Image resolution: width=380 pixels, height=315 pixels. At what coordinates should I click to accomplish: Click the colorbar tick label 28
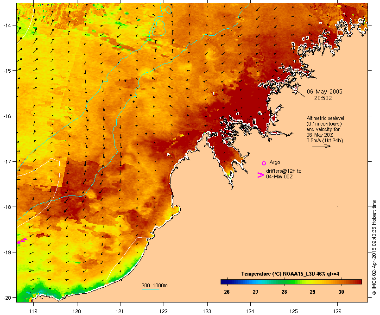(284, 292)
